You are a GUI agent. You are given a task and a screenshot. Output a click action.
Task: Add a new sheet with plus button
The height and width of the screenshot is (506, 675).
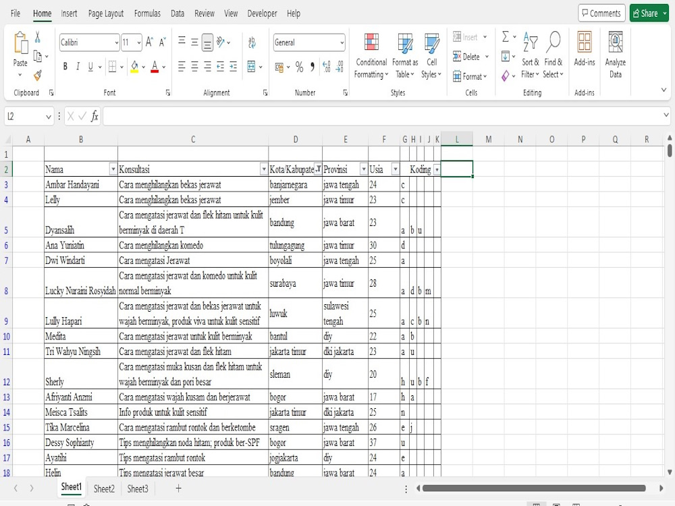pyautogui.click(x=178, y=488)
